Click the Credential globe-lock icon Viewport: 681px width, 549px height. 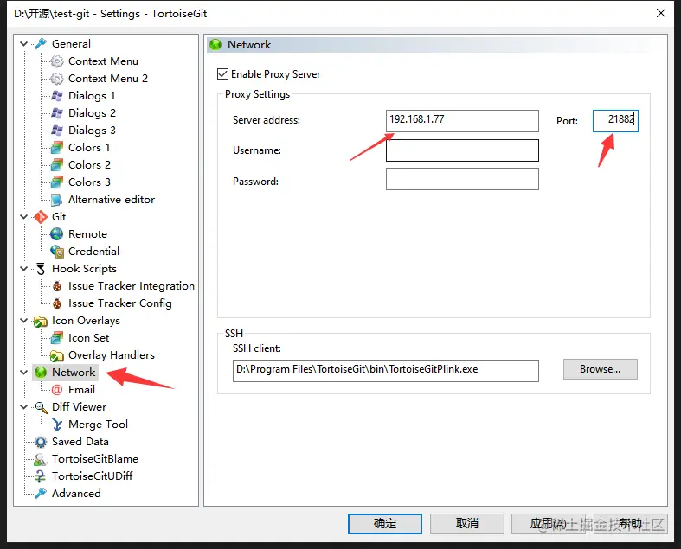(x=57, y=252)
